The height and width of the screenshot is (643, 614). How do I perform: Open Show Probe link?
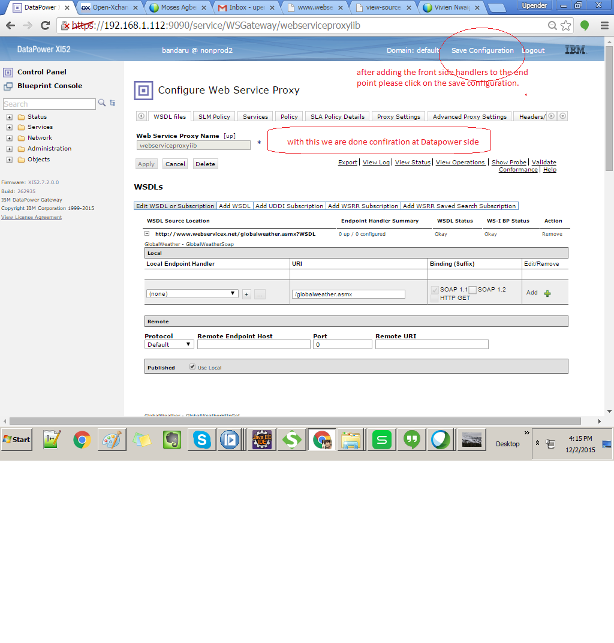pos(508,162)
